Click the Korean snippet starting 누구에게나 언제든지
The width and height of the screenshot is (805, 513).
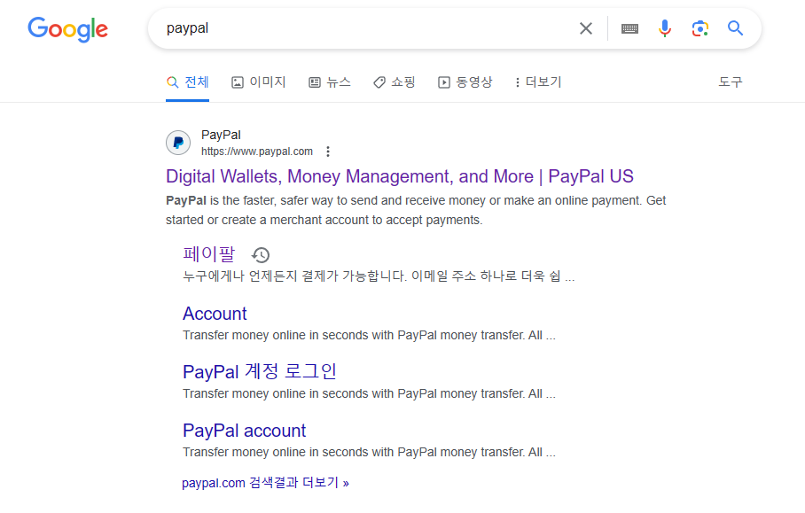[379, 276]
